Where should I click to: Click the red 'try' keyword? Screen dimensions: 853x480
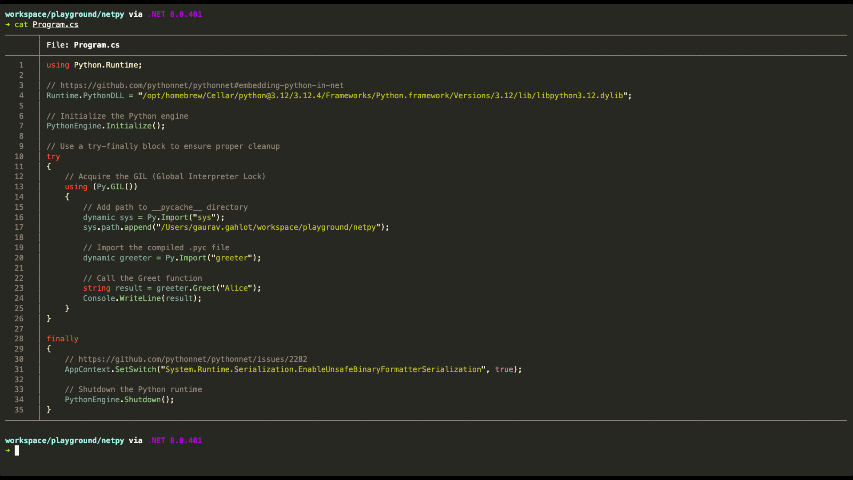pyautogui.click(x=53, y=156)
